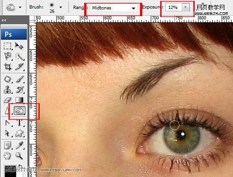Click the eye's pupil highlight on canvas
233x177 pixels.
click(x=183, y=134)
